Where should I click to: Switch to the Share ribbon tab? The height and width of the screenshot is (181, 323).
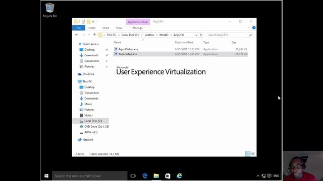[105, 28]
